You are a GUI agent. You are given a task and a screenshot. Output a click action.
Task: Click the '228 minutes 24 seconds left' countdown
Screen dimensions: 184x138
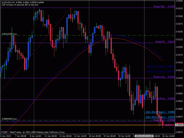[x=20, y=5]
